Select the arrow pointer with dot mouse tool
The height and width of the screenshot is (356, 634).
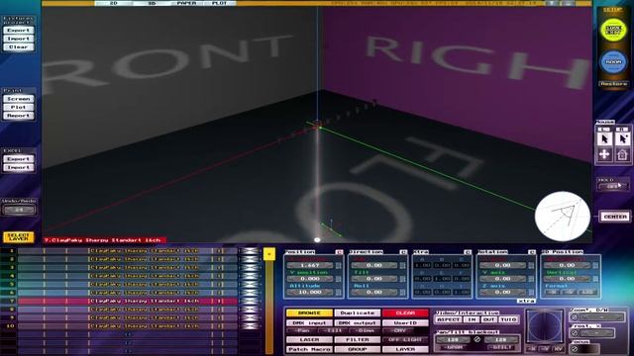coord(622,138)
